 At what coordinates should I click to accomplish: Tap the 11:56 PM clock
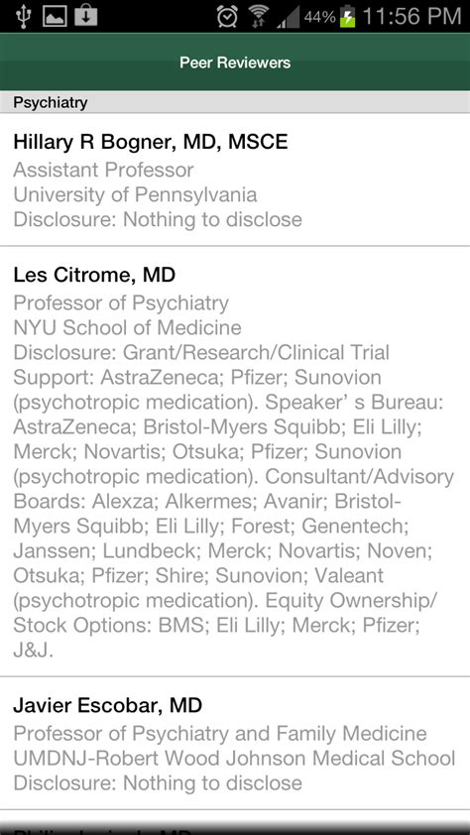(x=411, y=17)
